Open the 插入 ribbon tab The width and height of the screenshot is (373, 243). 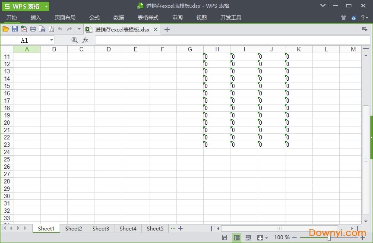pos(36,18)
